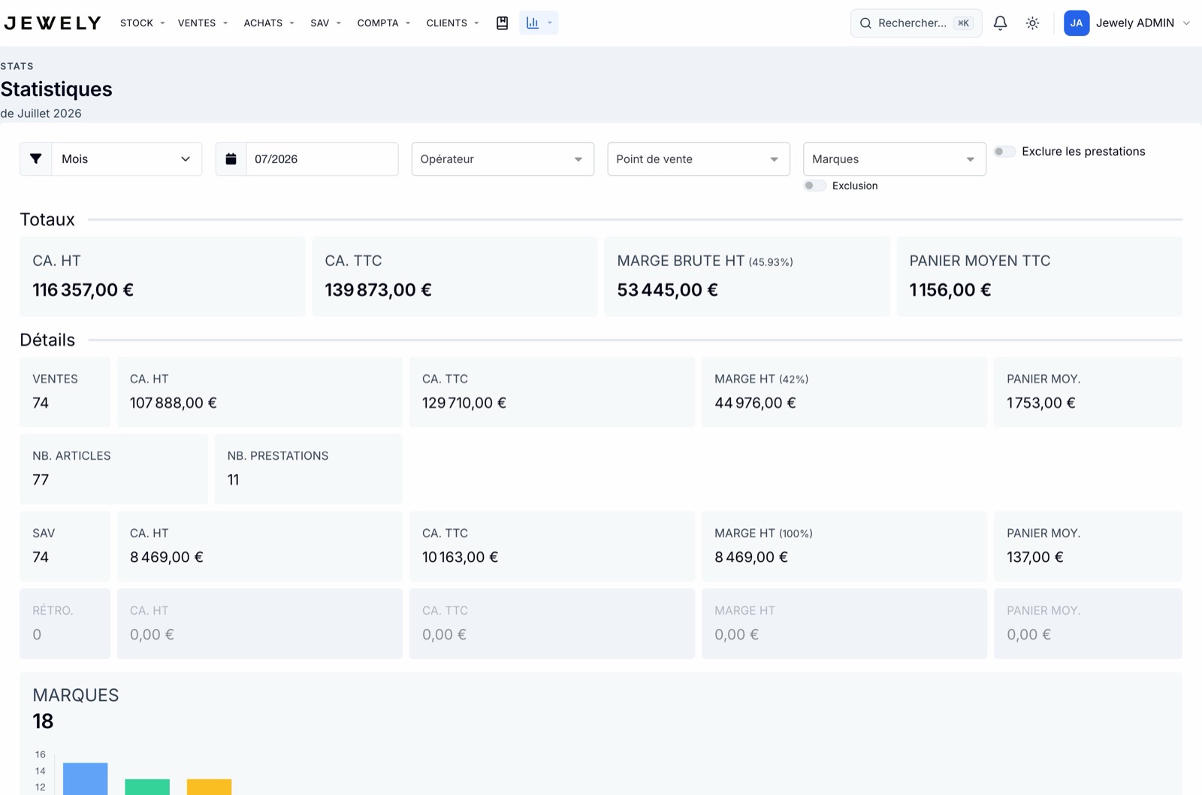Viewport: 1202px width, 795px height.
Task: Click the Statistiques page title
Action: pyautogui.click(x=56, y=89)
